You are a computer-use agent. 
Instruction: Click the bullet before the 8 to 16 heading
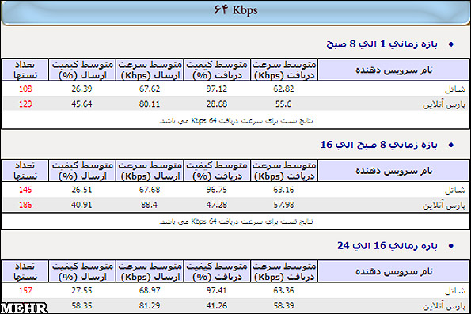coord(451,145)
